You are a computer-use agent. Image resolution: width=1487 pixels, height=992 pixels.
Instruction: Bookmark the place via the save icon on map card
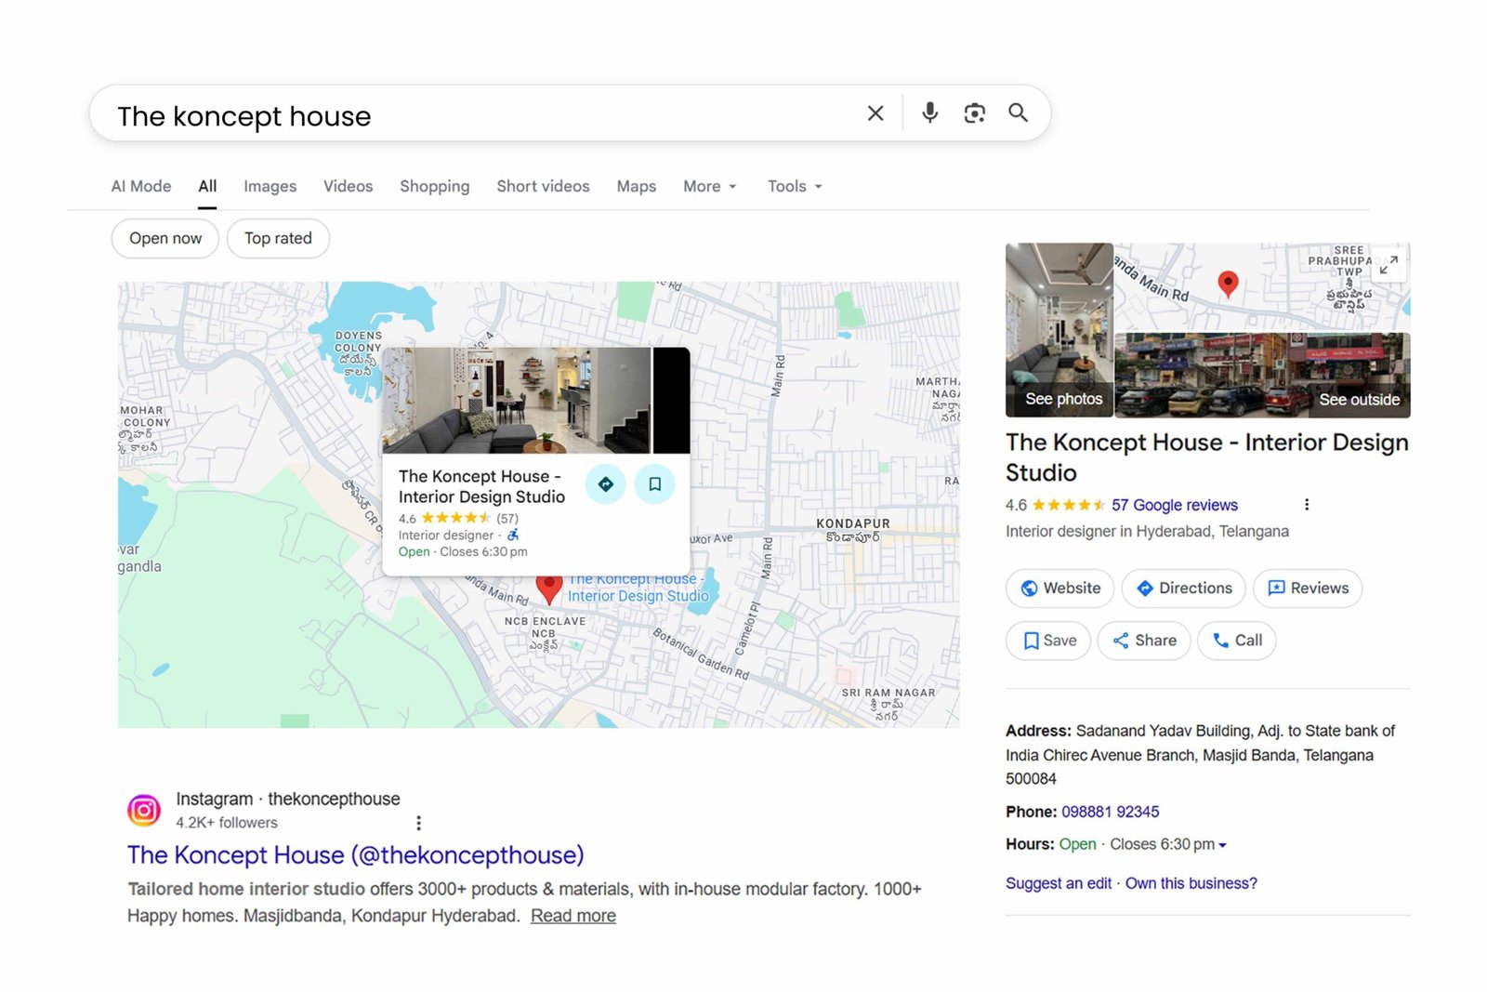pyautogui.click(x=654, y=483)
